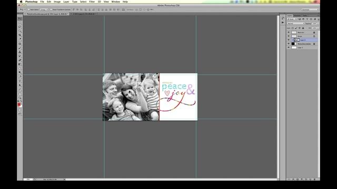
Task: Open the Opacity slider arrow
Action: tap(318, 24)
